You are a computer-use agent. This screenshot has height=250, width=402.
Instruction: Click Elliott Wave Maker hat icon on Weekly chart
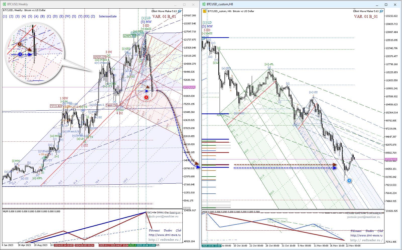[x=180, y=11]
